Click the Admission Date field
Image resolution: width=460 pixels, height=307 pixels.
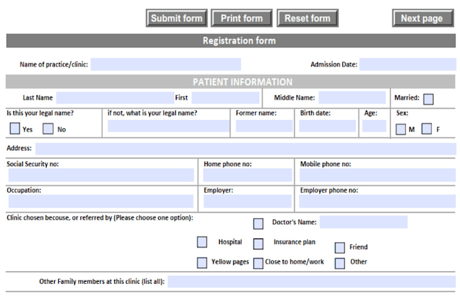408,64
